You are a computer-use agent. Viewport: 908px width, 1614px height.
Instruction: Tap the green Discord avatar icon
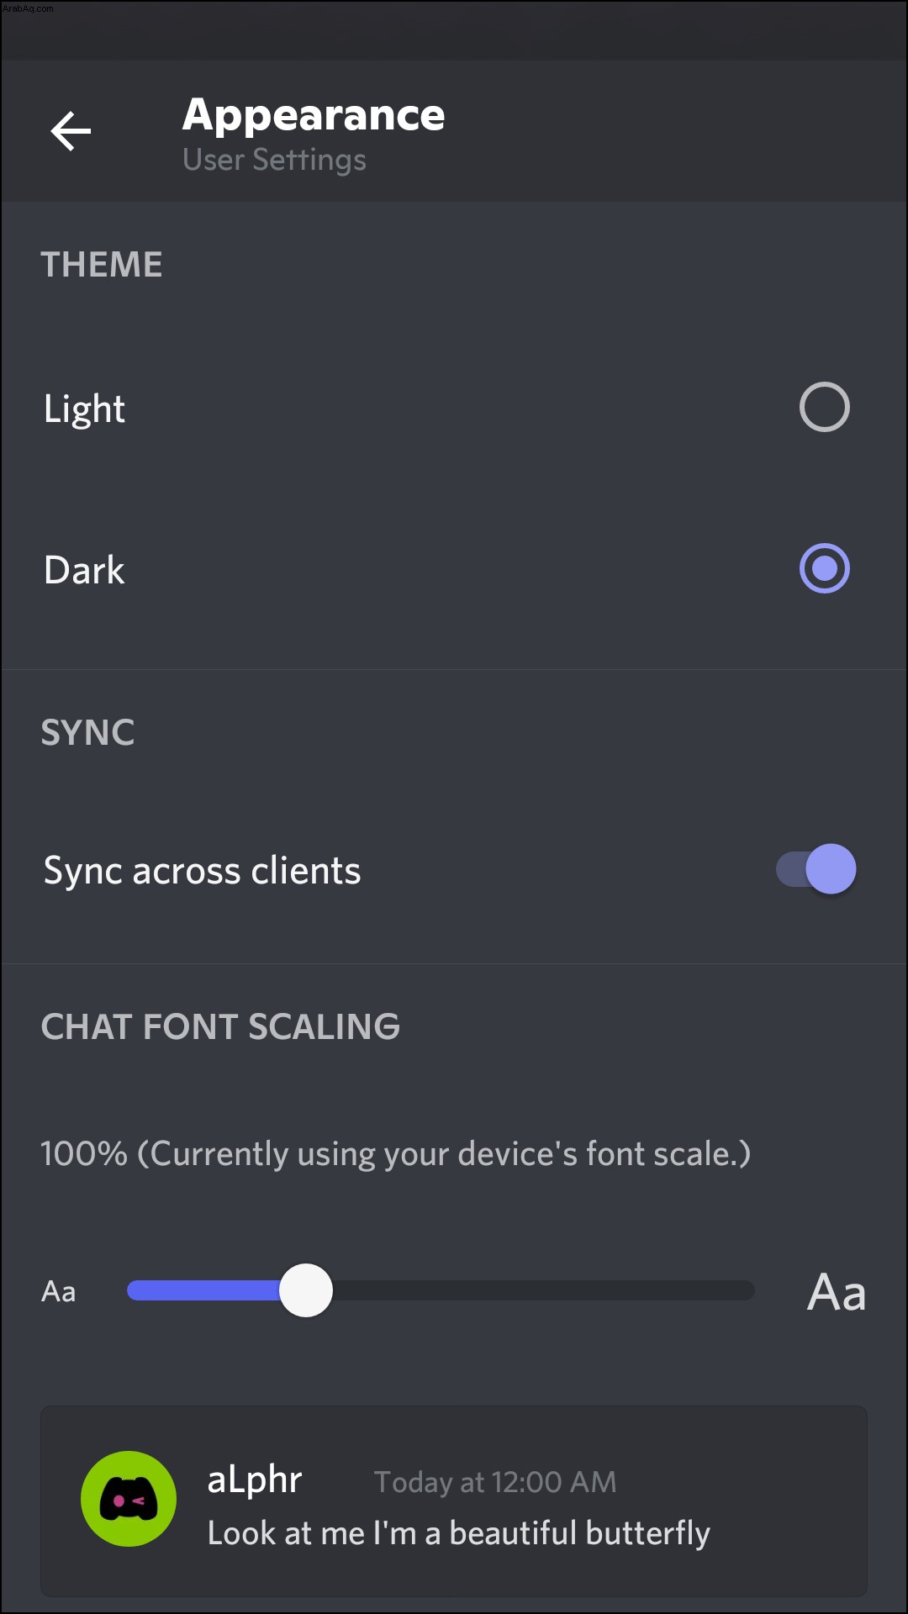point(129,1499)
